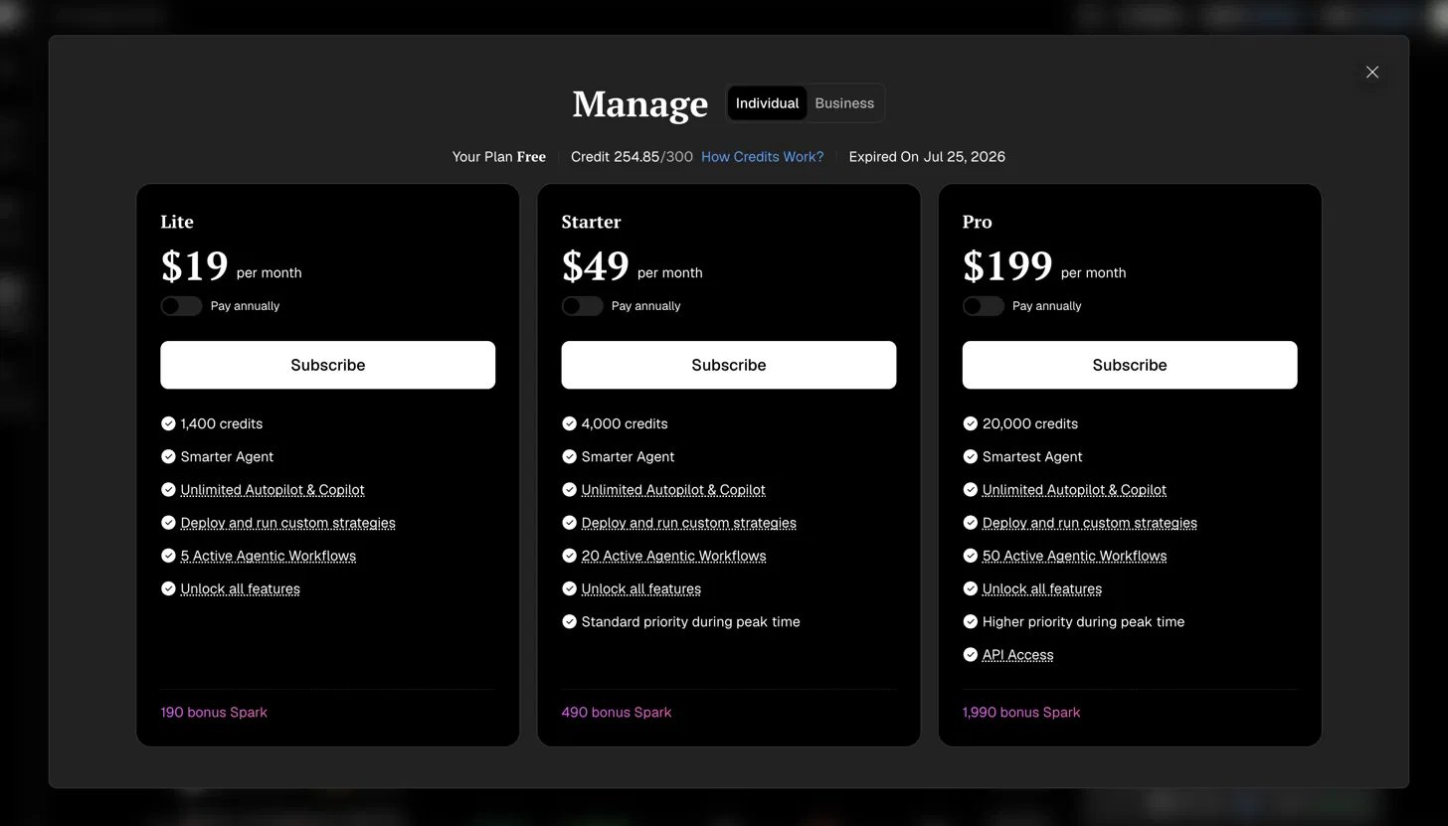Click checkmark icon beside 4,000 credits
The width and height of the screenshot is (1448, 826).
(569, 423)
